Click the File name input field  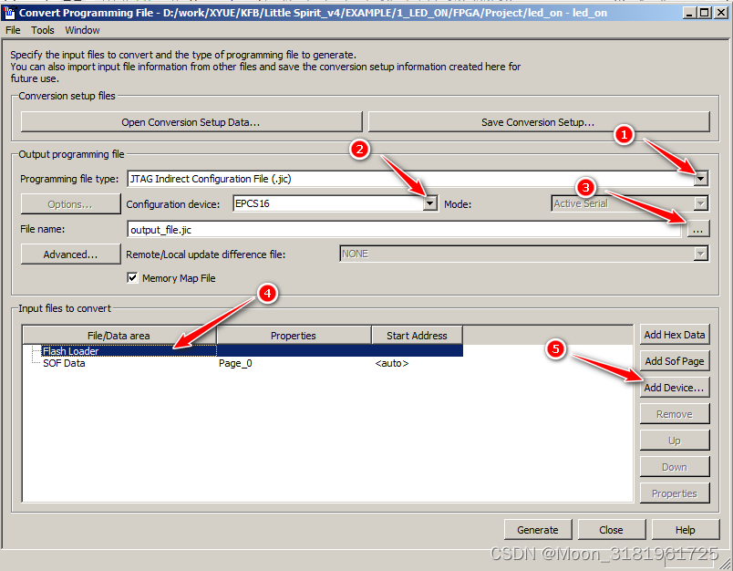(404, 230)
